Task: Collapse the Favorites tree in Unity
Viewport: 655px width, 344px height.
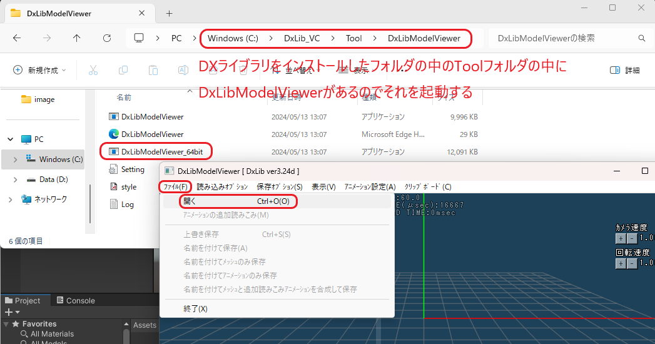Action: coord(6,325)
